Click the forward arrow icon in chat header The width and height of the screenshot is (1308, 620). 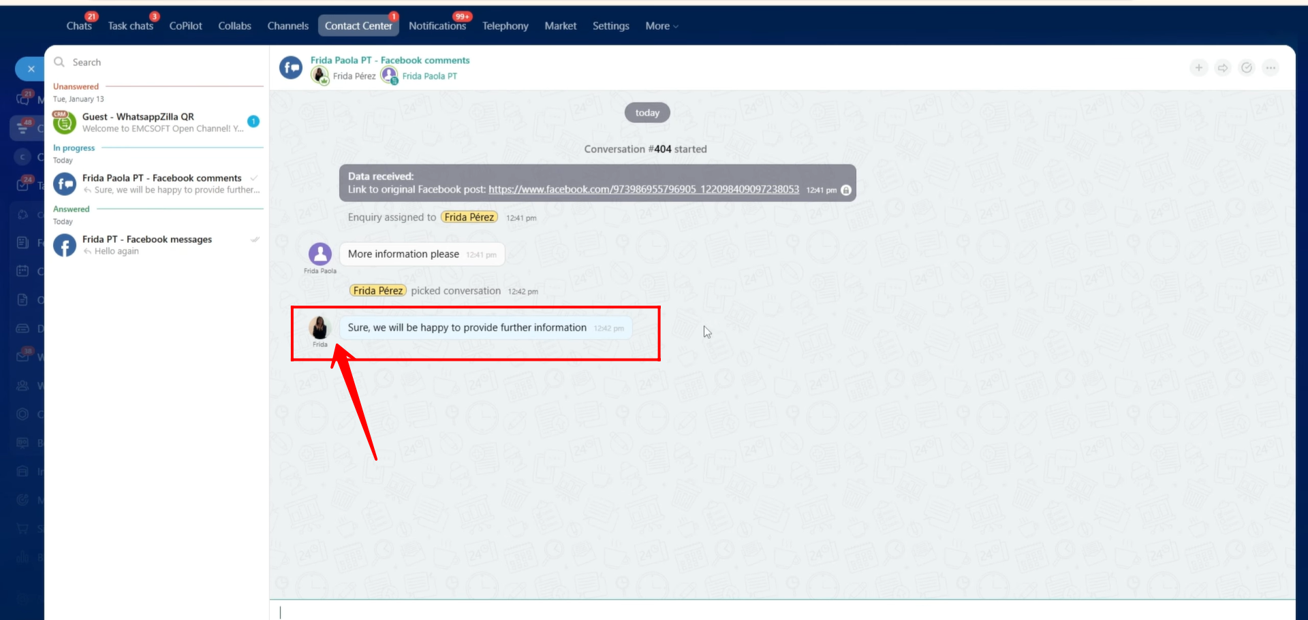1223,67
